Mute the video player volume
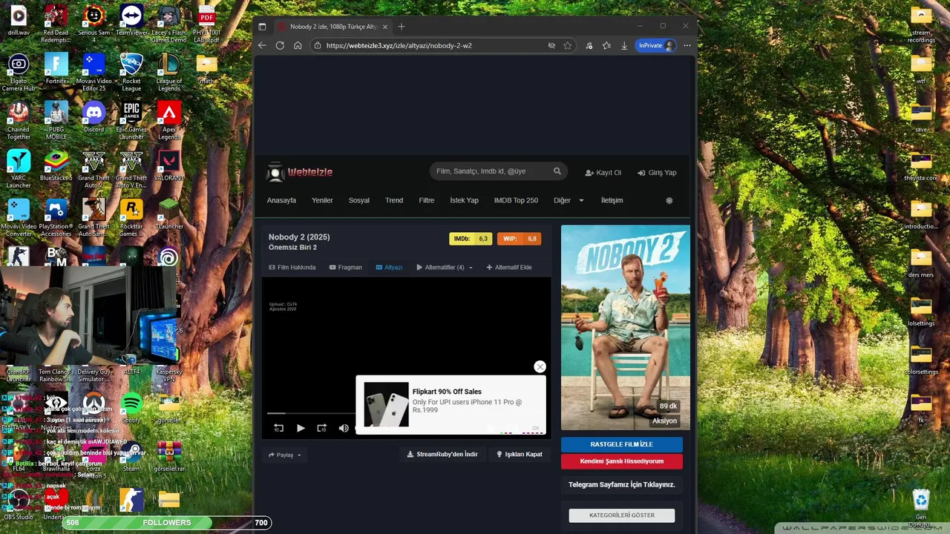950x534 pixels. coord(344,428)
